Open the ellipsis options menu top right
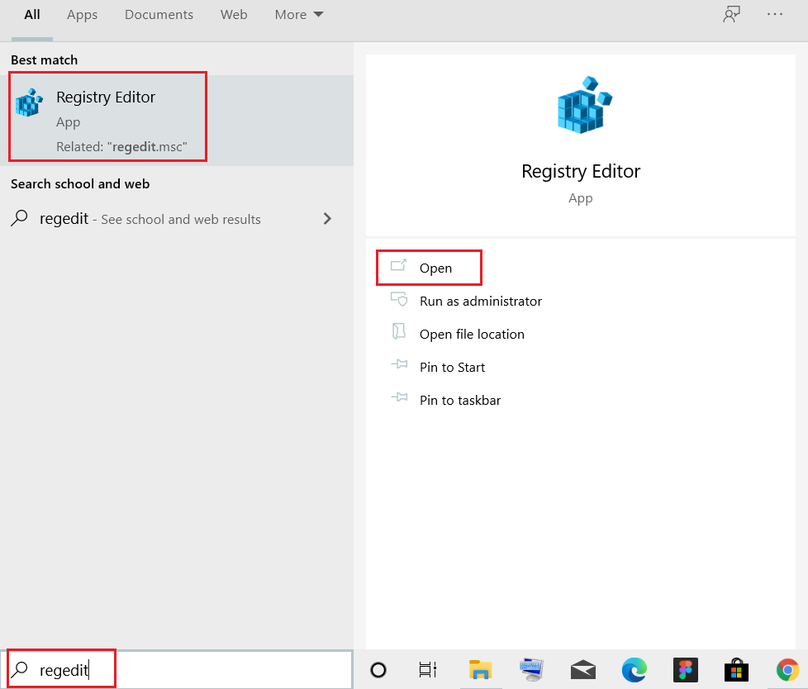The image size is (808, 689). tap(774, 14)
